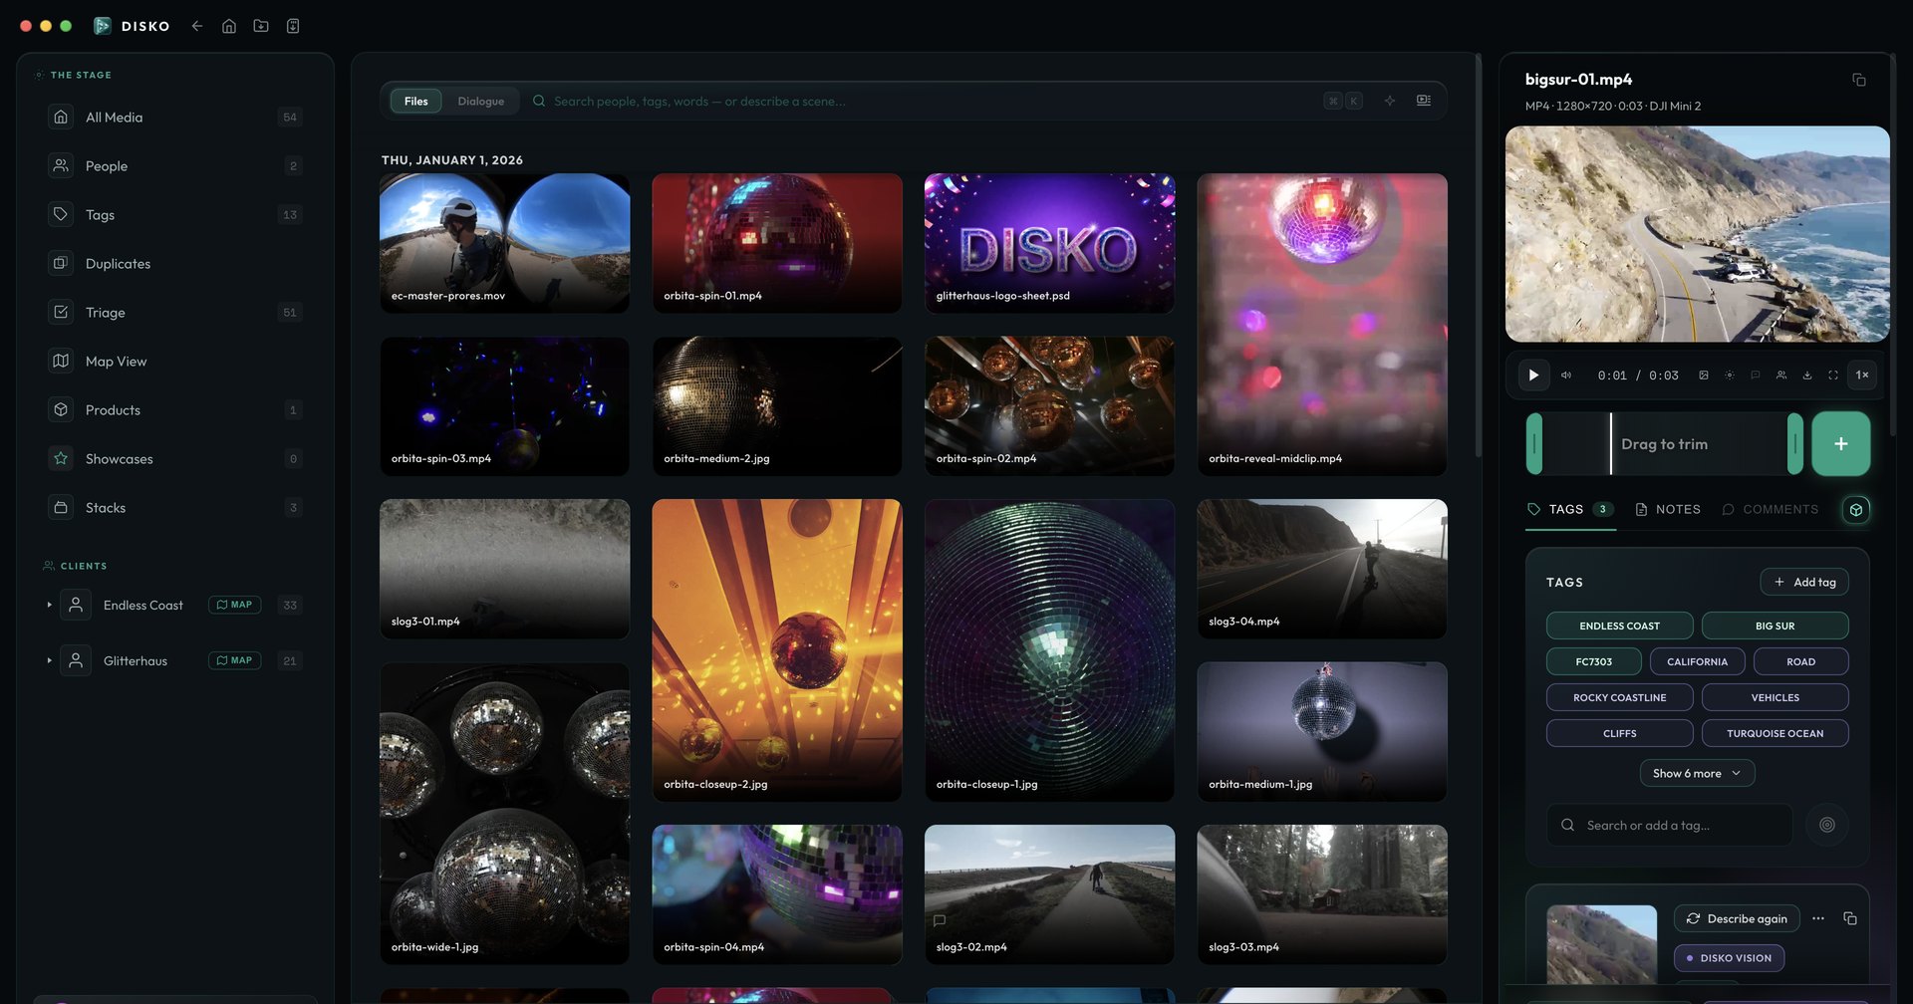Screen dimensions: 1913x1004
Task: Open the home icon in the top bar
Action: [x=229, y=26]
